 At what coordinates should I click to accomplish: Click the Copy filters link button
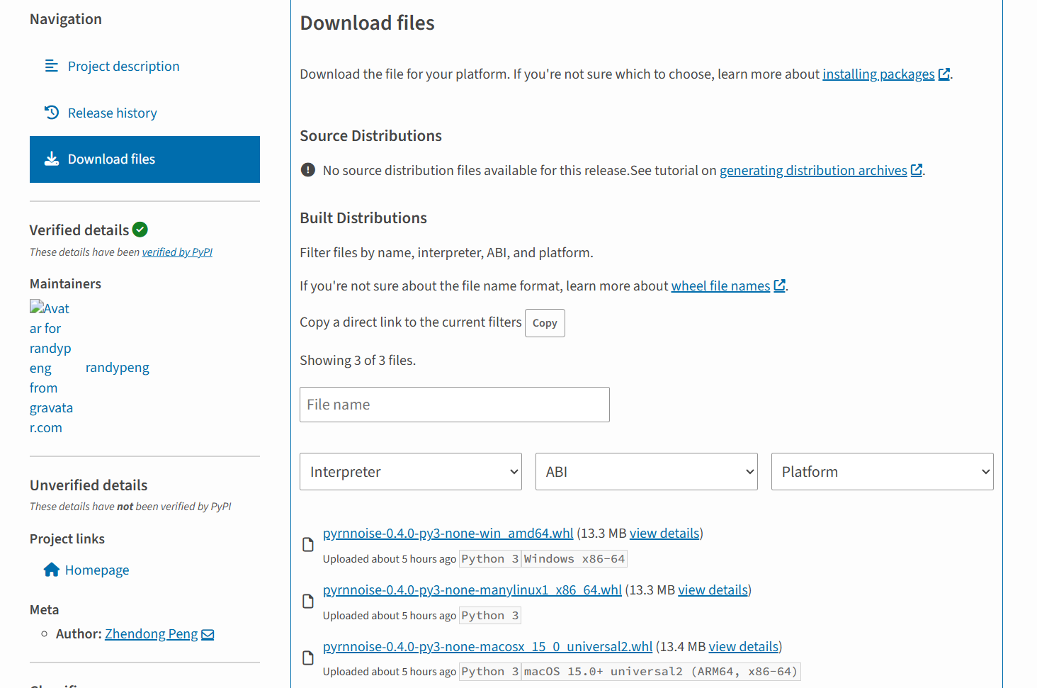pyautogui.click(x=545, y=323)
